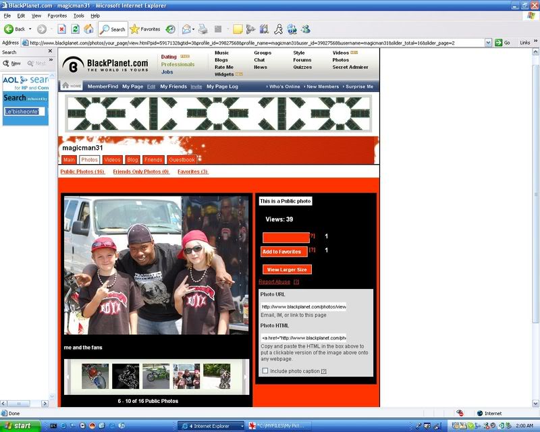Enable the Include photo caption checkbox
Viewport: 540px width, 432px height.
coord(265,370)
